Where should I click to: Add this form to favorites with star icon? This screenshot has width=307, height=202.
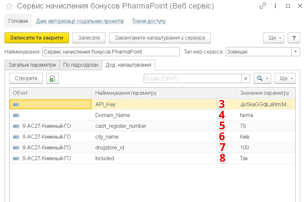click(9, 6)
